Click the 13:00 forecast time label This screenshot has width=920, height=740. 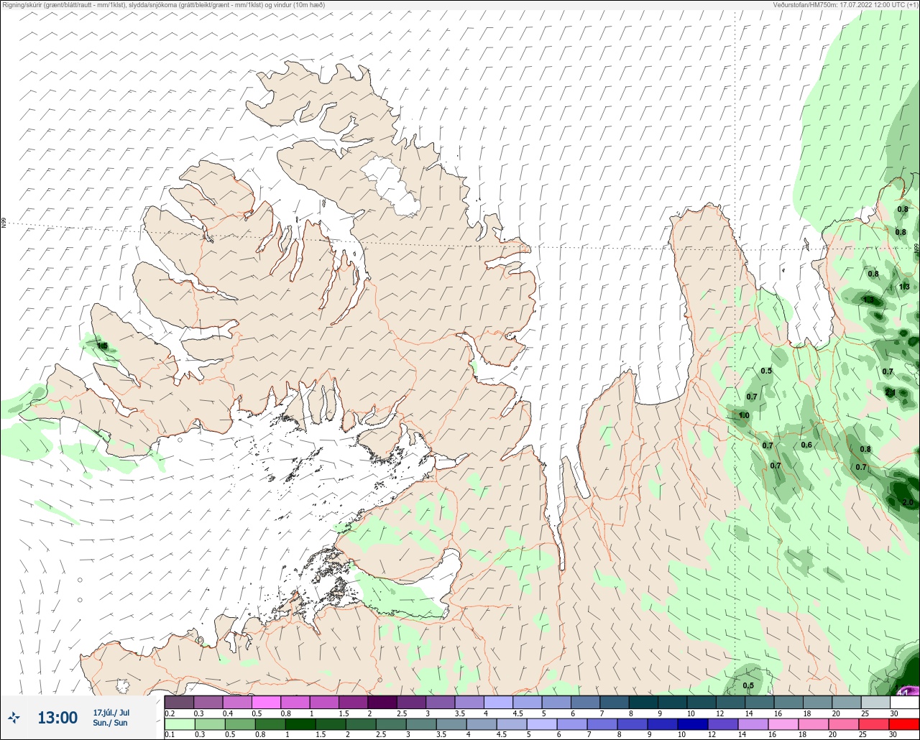pyautogui.click(x=57, y=717)
